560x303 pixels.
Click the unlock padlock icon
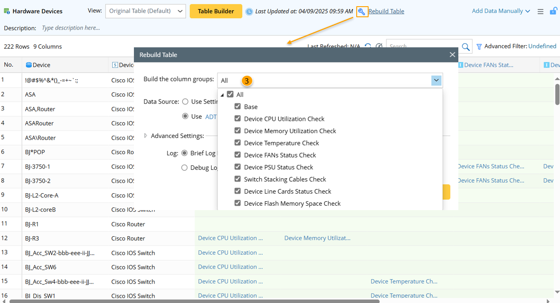(x=553, y=11)
